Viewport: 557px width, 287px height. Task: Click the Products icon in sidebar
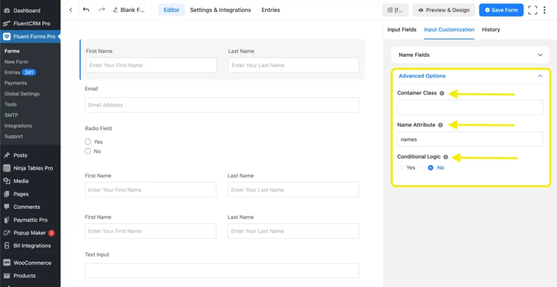[7, 276]
